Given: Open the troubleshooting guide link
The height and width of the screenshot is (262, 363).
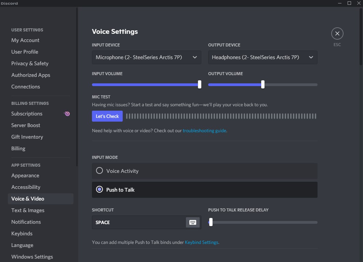Looking at the screenshot, I should 204,130.
